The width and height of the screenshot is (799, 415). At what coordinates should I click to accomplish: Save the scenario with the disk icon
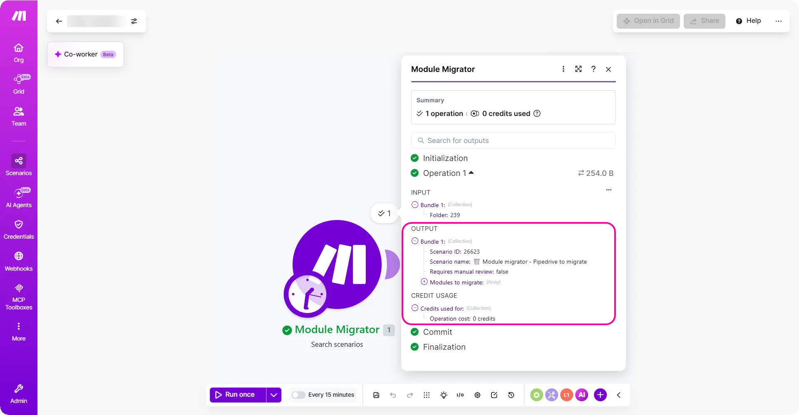pos(376,395)
